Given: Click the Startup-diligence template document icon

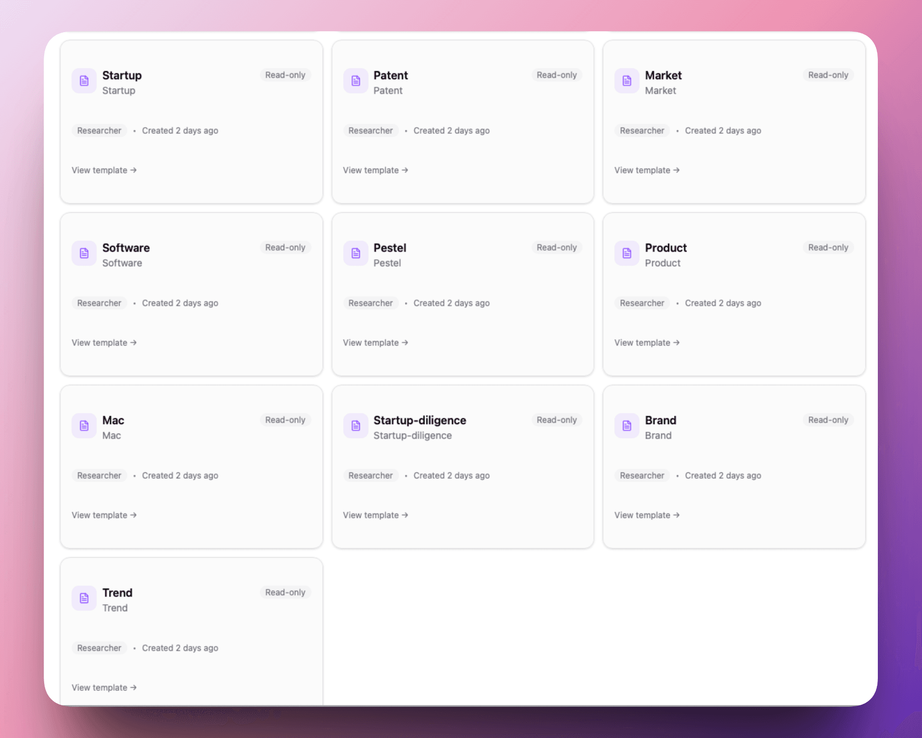Looking at the screenshot, I should (355, 426).
